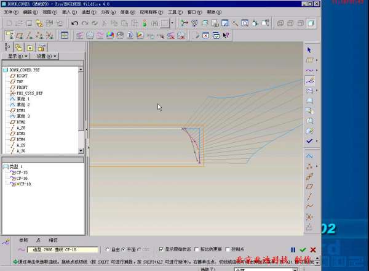The width and height of the screenshot is (369, 271).
Task: Click the green checkmark to accept the curve
Action: click(x=303, y=249)
